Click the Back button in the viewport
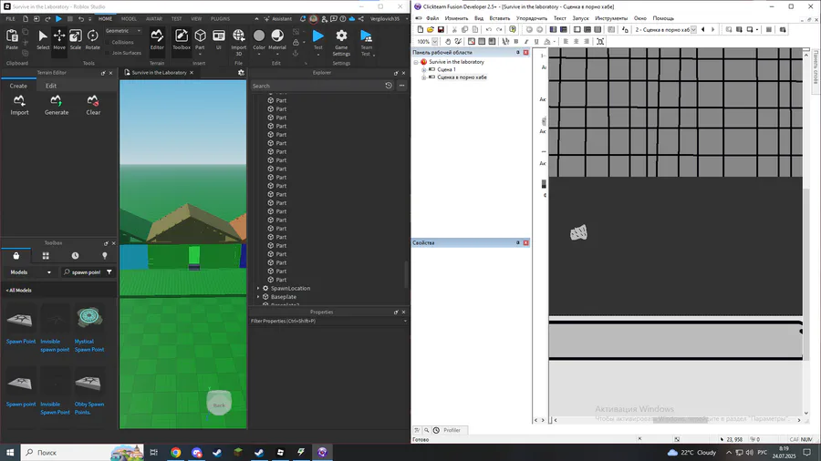This screenshot has height=461, width=821. (219, 405)
